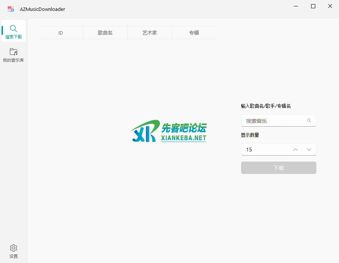Screen dimensions: 339x263
Task: Select the 专辑 column header
Action: [194, 33]
